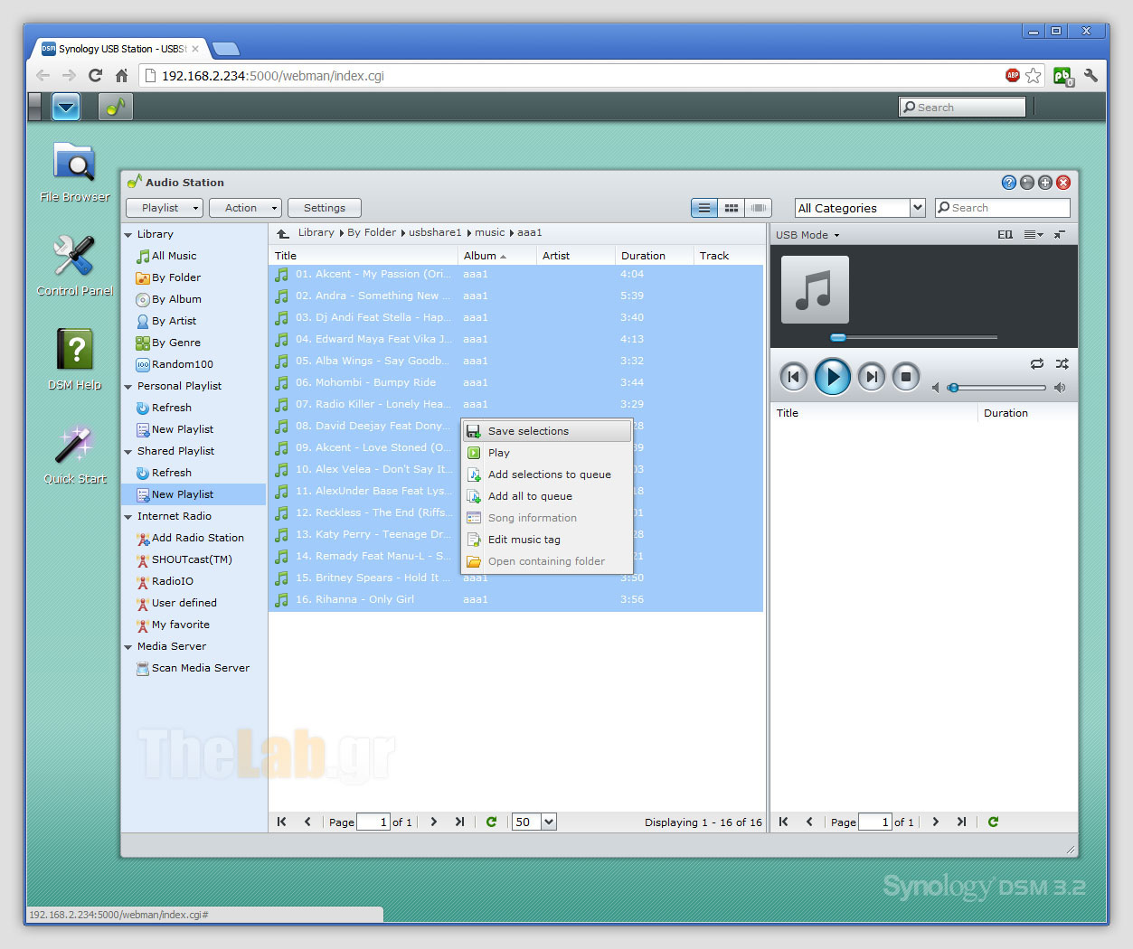The width and height of the screenshot is (1133, 949).
Task: Select All Music in the library
Action: click(174, 256)
